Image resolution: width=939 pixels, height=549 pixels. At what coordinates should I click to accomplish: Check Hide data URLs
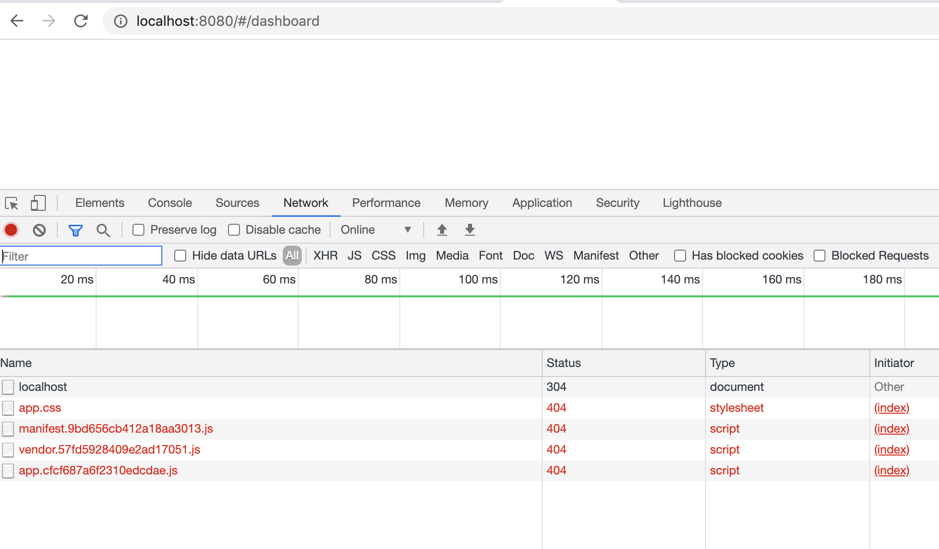pos(180,256)
